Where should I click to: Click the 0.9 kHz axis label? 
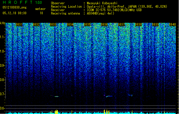pos(2,66)
